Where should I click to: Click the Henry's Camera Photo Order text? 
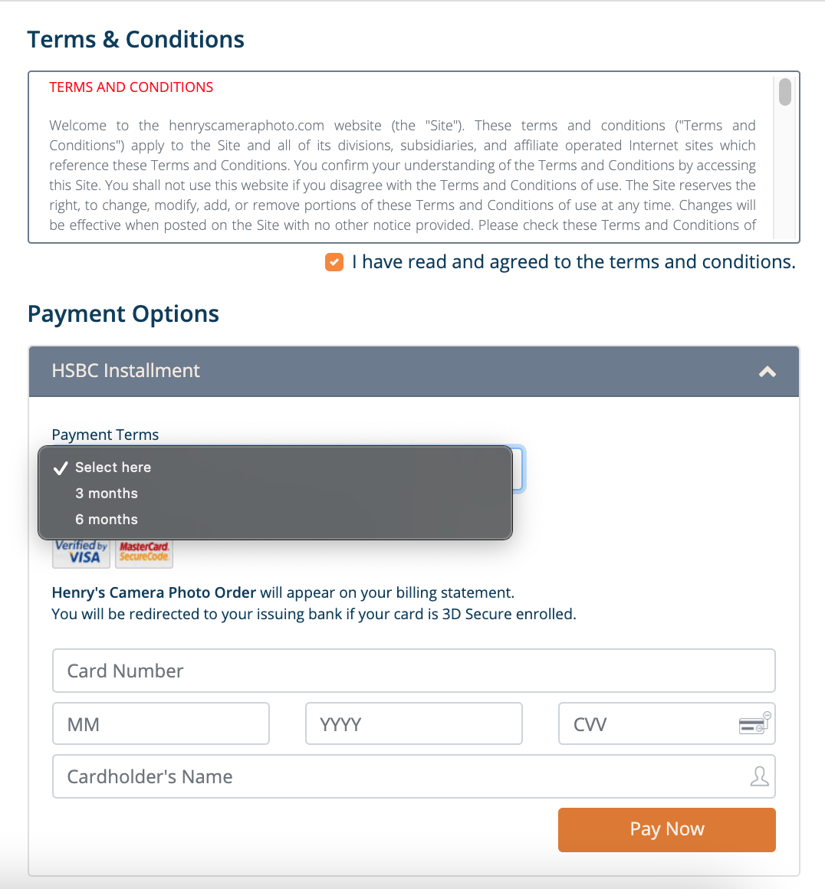point(154,592)
